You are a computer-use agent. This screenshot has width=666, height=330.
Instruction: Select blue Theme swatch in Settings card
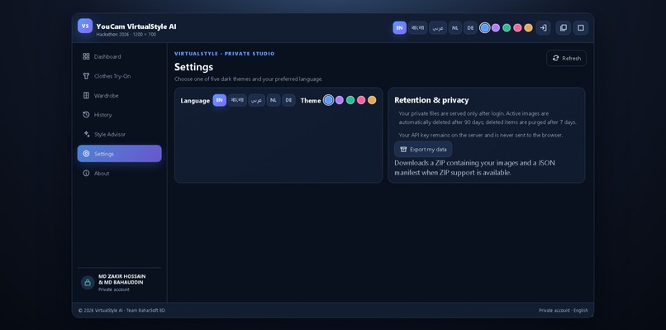click(x=328, y=100)
